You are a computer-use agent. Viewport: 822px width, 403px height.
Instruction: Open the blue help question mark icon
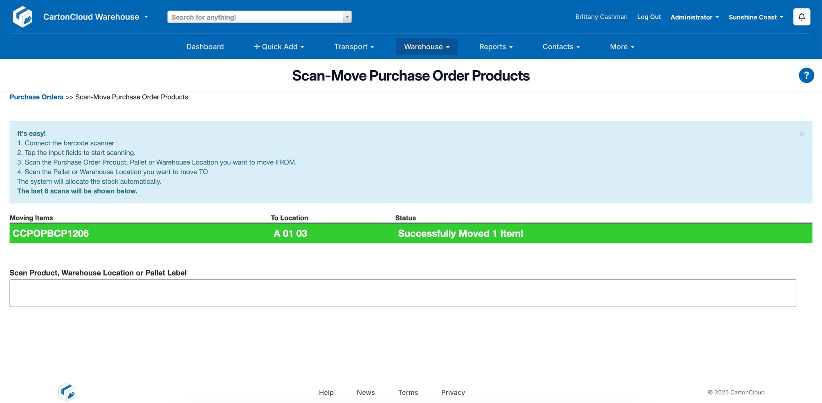point(806,75)
